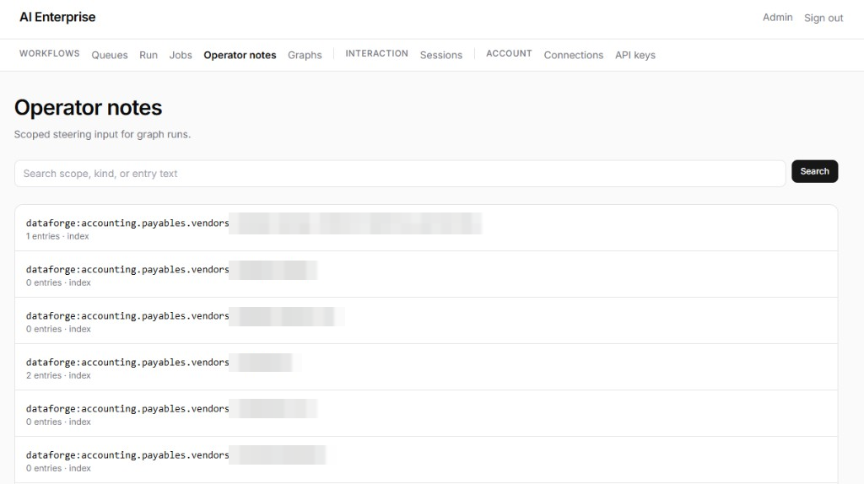Open the Queues page in the nav
This screenshot has width=864, height=484.
pyautogui.click(x=109, y=55)
